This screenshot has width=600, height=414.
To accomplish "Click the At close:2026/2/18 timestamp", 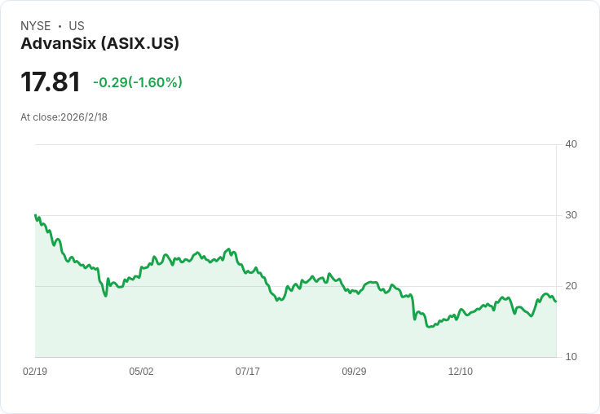I will [64, 117].
